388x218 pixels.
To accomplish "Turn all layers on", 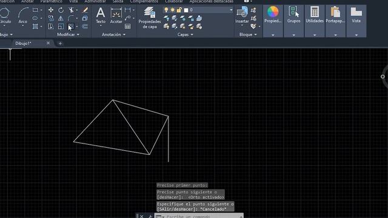I will [167, 26].
